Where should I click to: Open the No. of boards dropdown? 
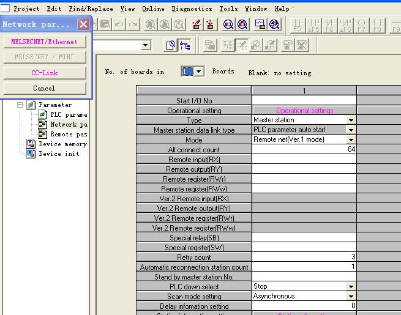click(198, 72)
